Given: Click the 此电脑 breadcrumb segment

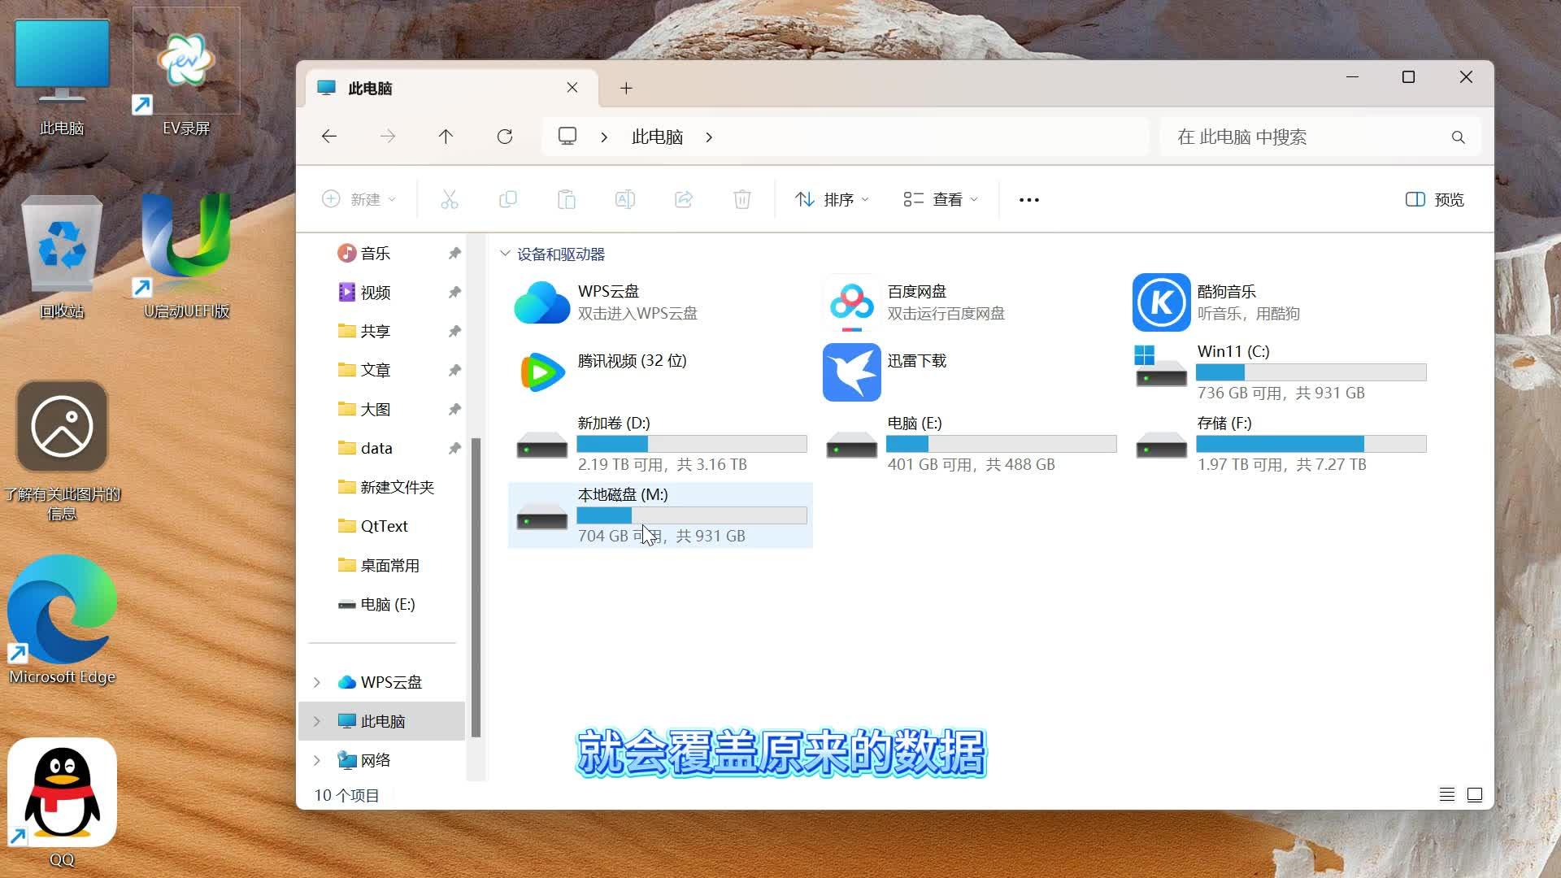Looking at the screenshot, I should click(657, 137).
